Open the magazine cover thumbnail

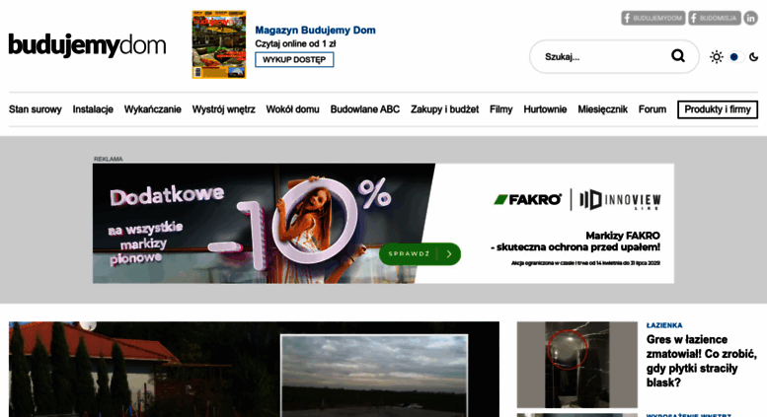pyautogui.click(x=219, y=44)
